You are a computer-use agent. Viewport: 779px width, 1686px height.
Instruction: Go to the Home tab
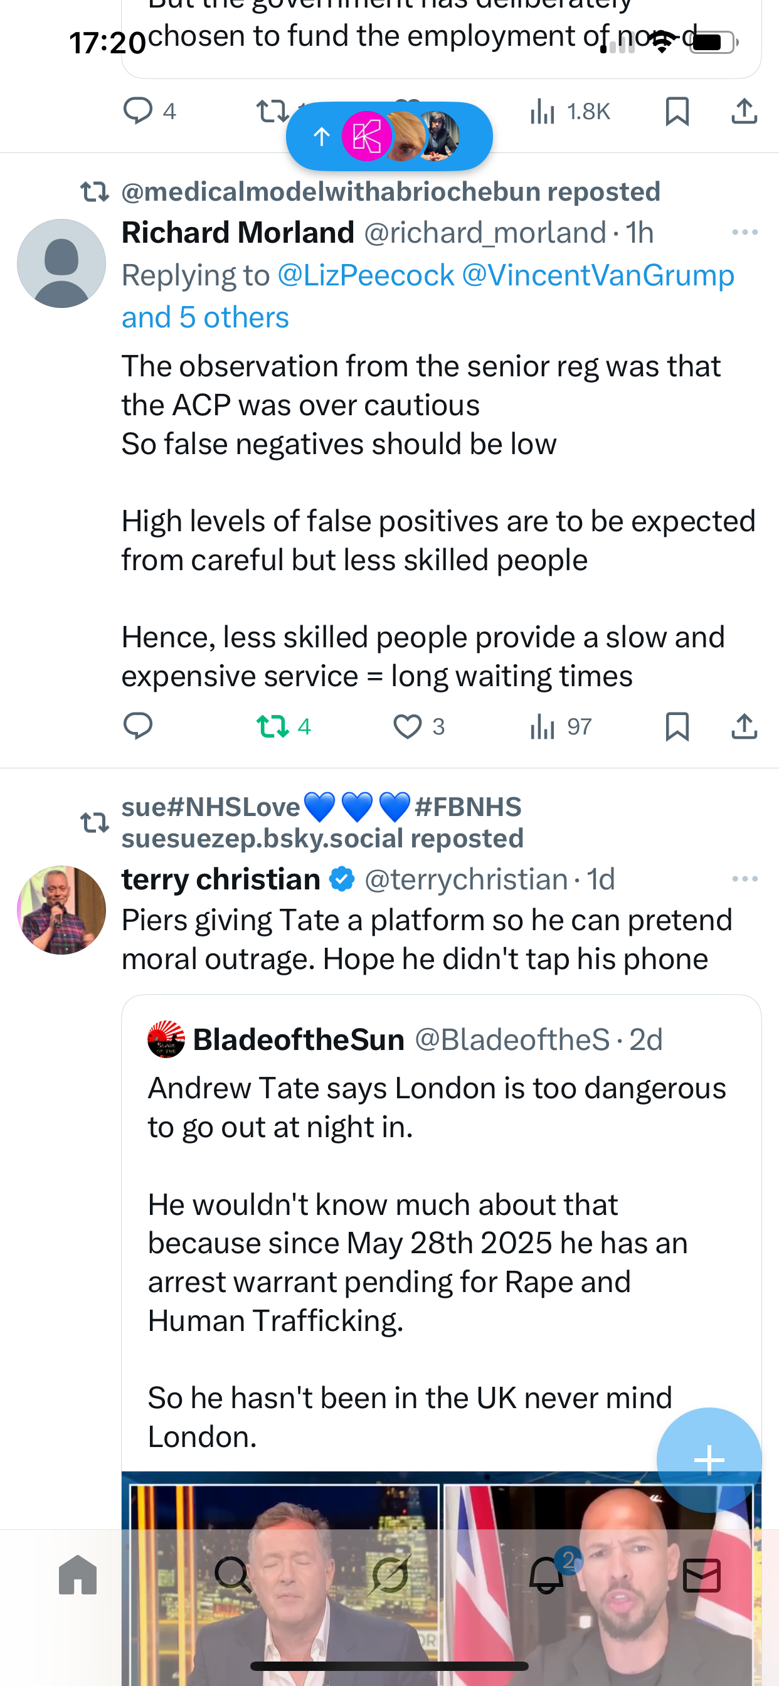(x=78, y=1575)
